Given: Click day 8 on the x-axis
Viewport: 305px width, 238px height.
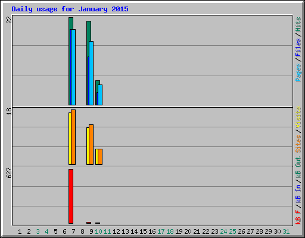Looking at the screenshot, I should pos(82,231).
